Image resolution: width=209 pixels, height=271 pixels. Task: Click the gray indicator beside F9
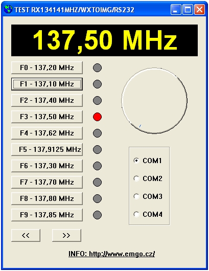(x=97, y=215)
